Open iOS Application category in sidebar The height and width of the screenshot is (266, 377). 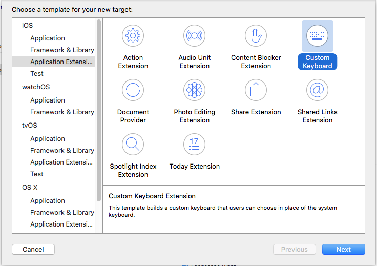[x=48, y=38]
